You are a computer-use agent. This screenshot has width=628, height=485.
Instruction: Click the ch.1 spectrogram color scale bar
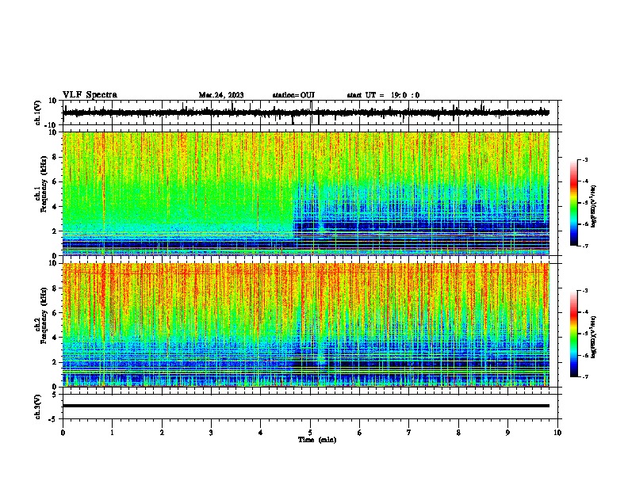tap(573, 203)
